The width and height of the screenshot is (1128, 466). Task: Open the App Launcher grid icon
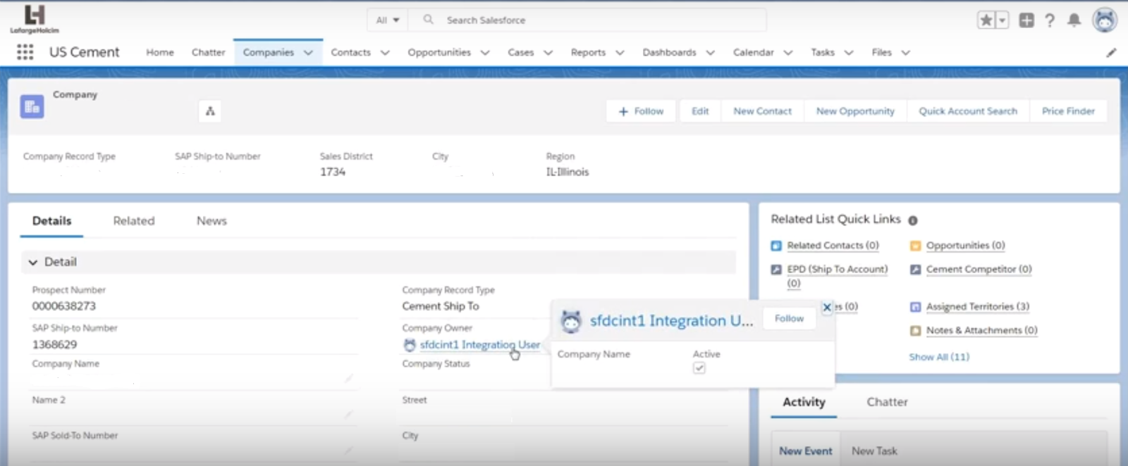click(25, 52)
